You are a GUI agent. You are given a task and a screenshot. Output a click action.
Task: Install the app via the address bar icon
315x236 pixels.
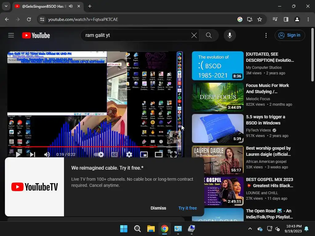(x=250, y=19)
